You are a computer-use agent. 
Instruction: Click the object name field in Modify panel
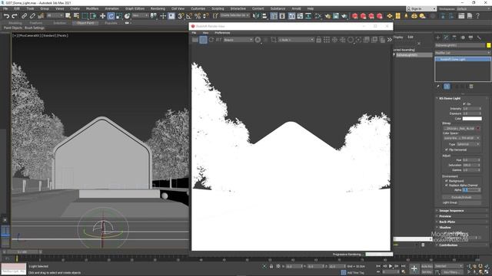pyautogui.click(x=460, y=45)
